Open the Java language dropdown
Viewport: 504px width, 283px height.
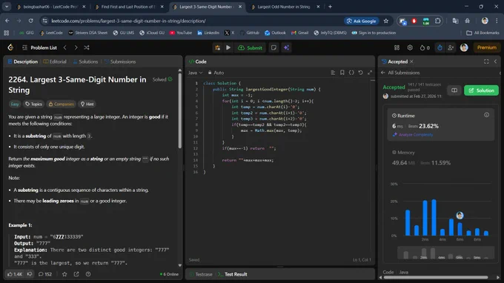(x=195, y=73)
